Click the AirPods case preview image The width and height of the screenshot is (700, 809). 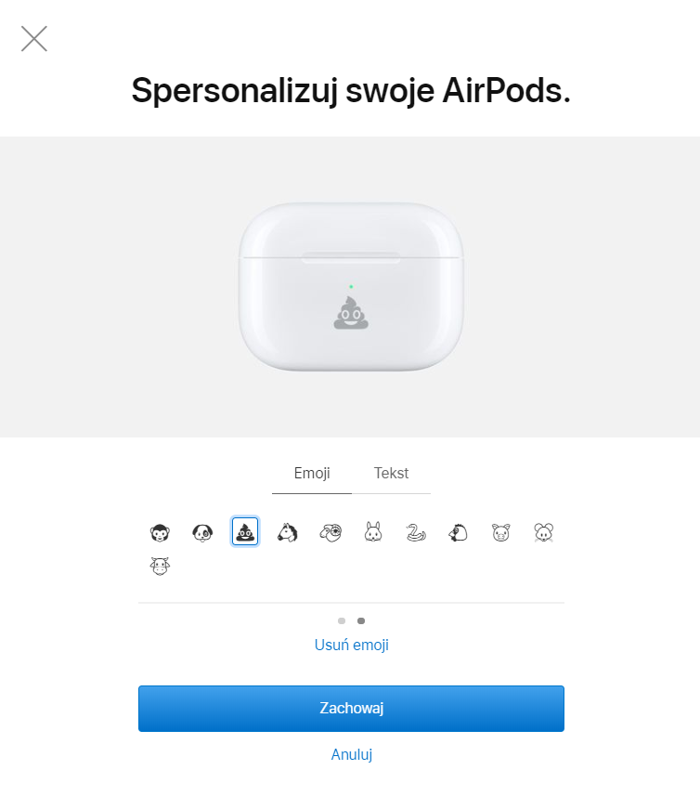point(351,287)
